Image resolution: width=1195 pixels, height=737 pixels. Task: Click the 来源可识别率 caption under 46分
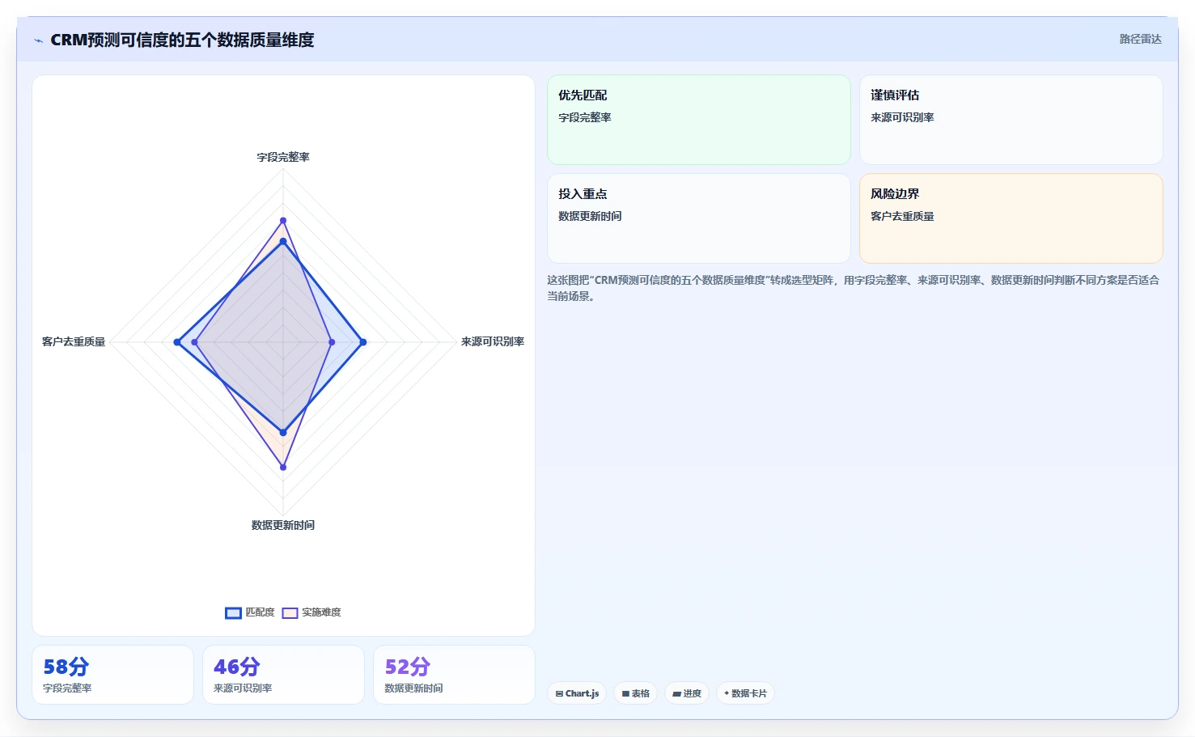point(243,688)
